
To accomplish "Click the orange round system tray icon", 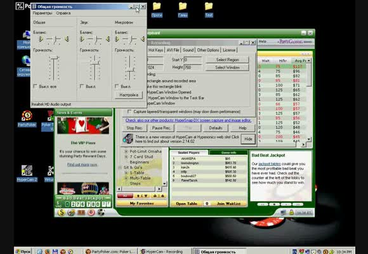I will (325, 251).
